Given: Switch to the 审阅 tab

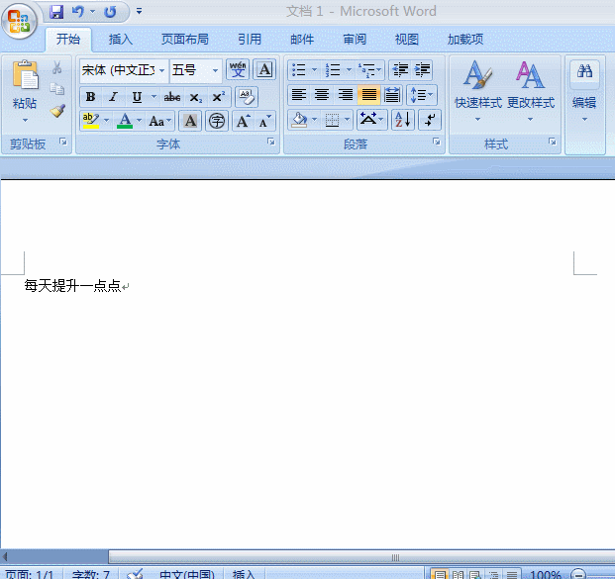Looking at the screenshot, I should pos(355,40).
